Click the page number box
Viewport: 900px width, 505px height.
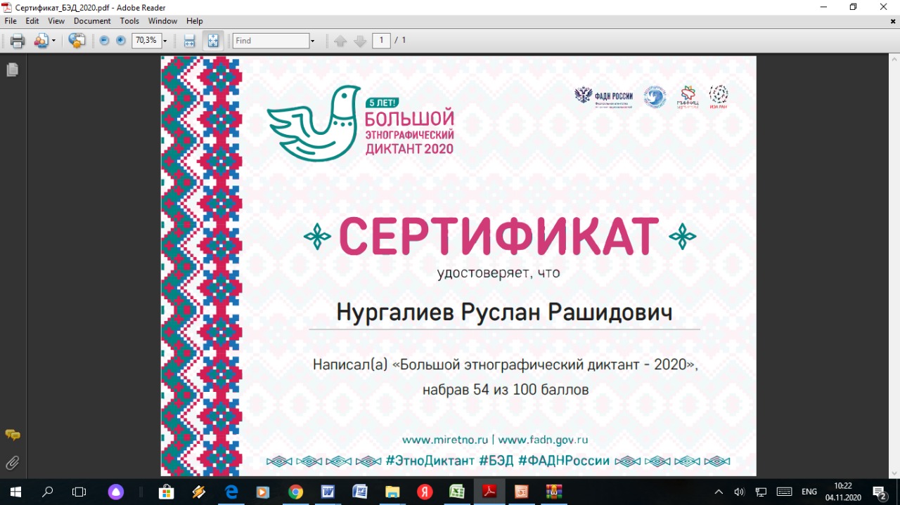point(381,41)
